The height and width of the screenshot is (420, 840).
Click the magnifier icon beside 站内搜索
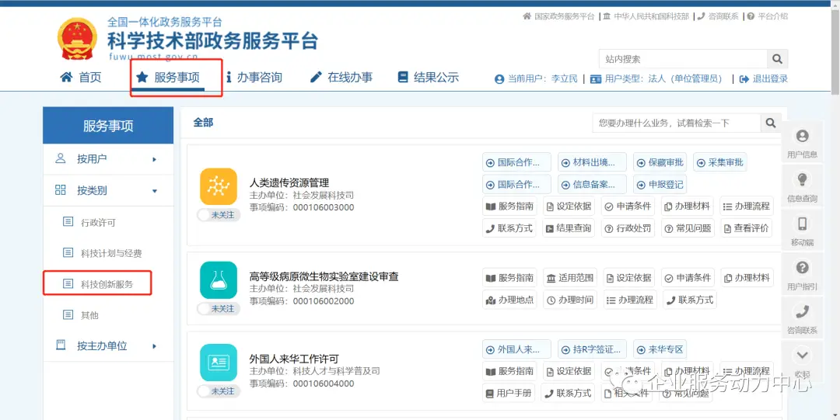777,59
